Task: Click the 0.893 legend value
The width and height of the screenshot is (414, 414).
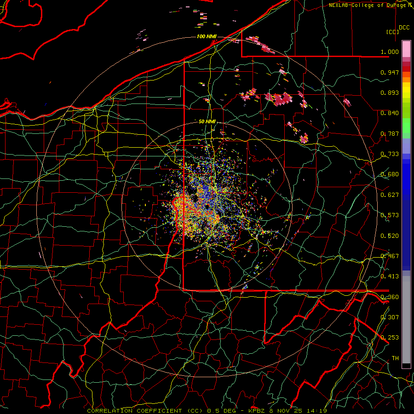Action: point(390,92)
